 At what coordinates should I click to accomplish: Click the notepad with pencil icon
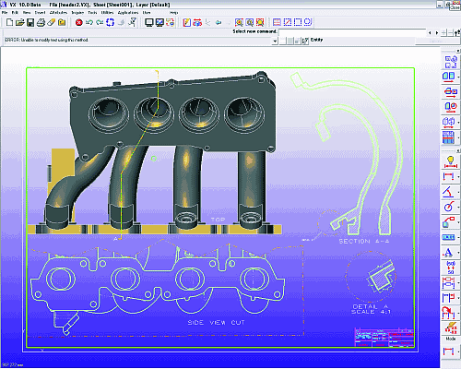(187, 22)
